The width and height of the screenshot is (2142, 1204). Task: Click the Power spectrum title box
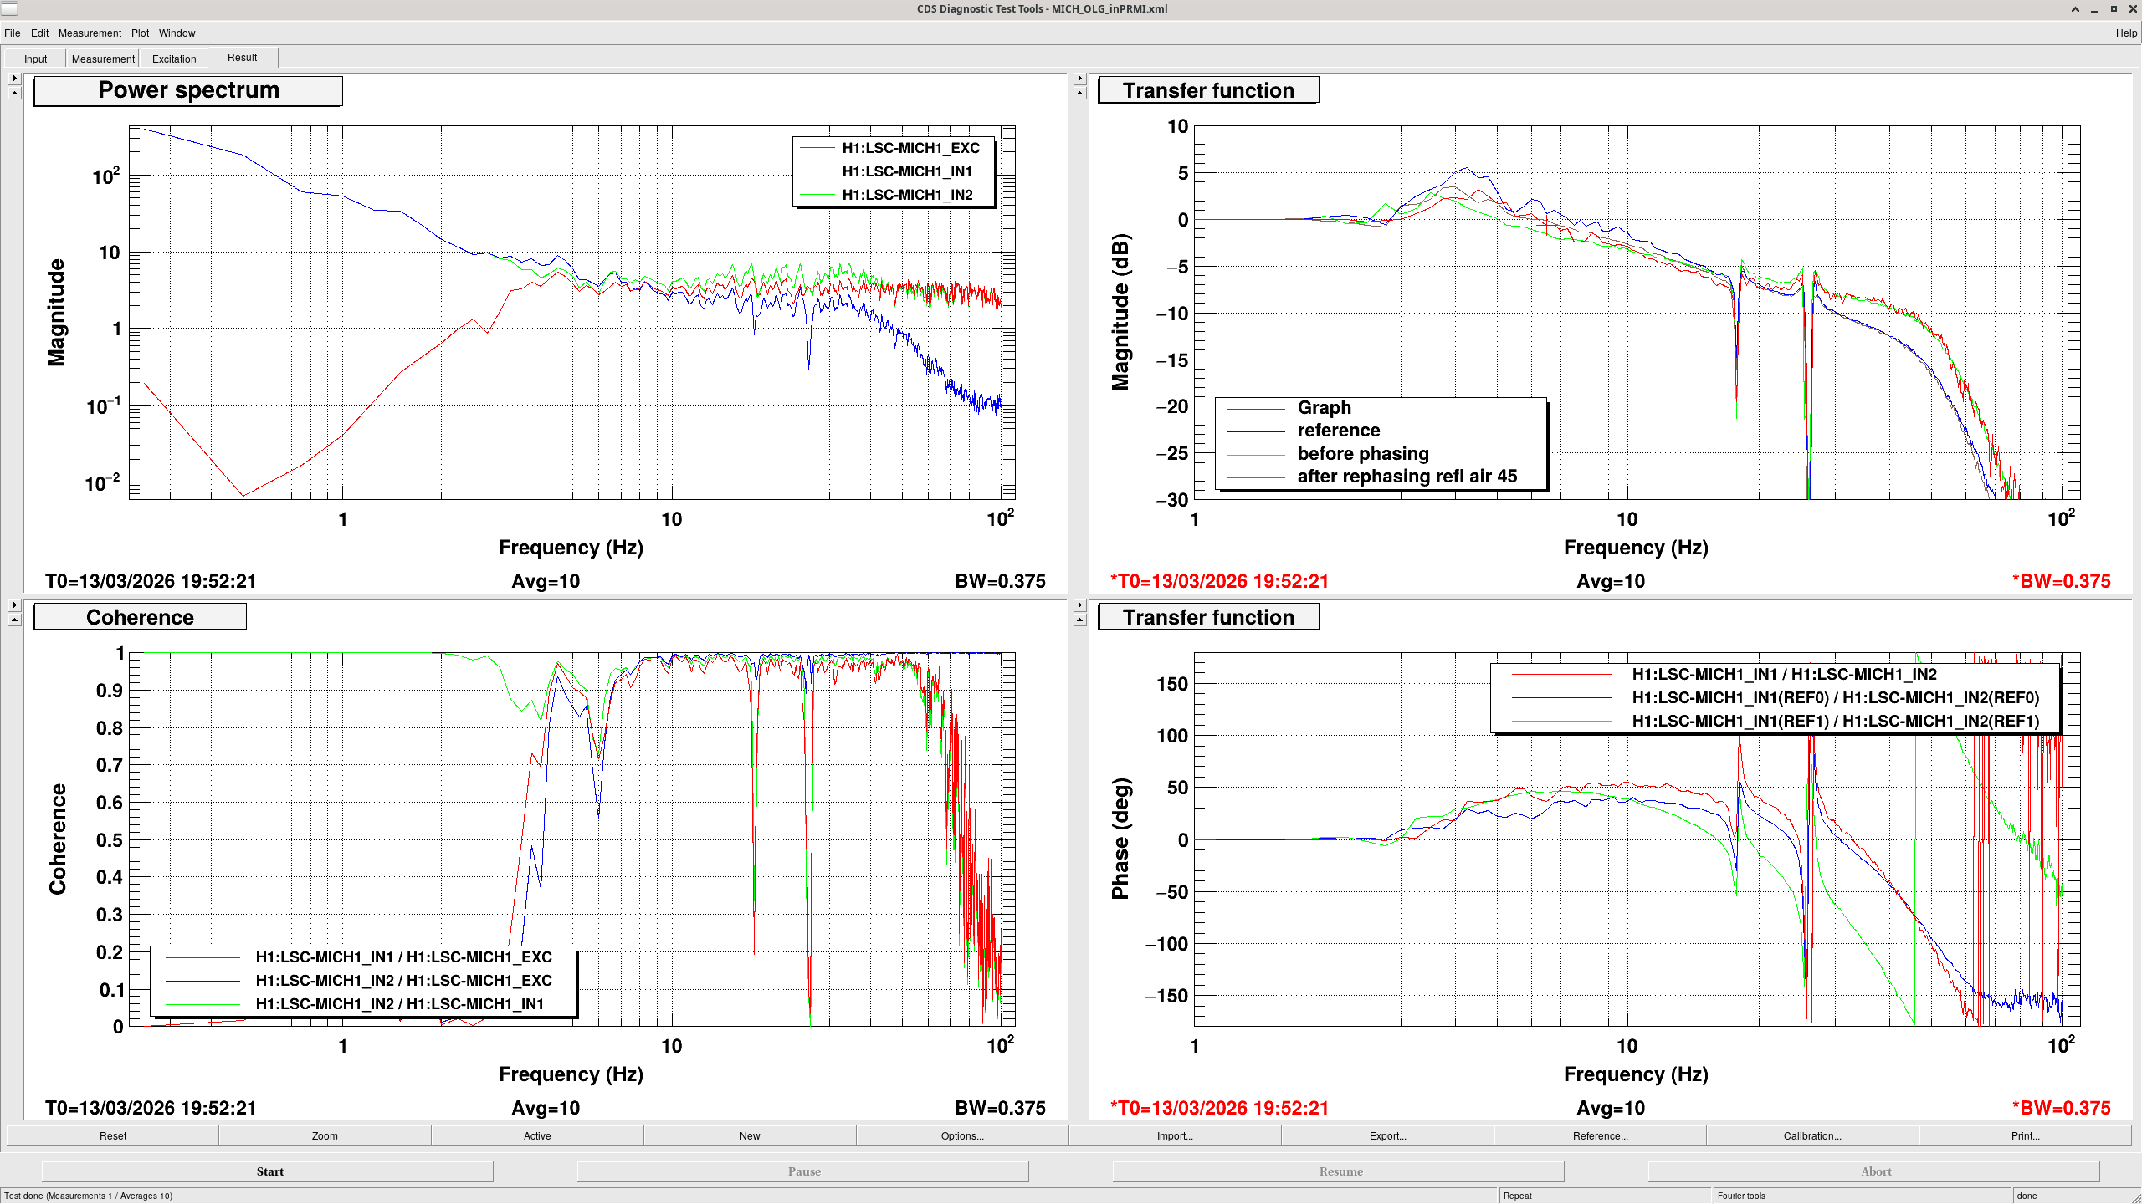188,90
